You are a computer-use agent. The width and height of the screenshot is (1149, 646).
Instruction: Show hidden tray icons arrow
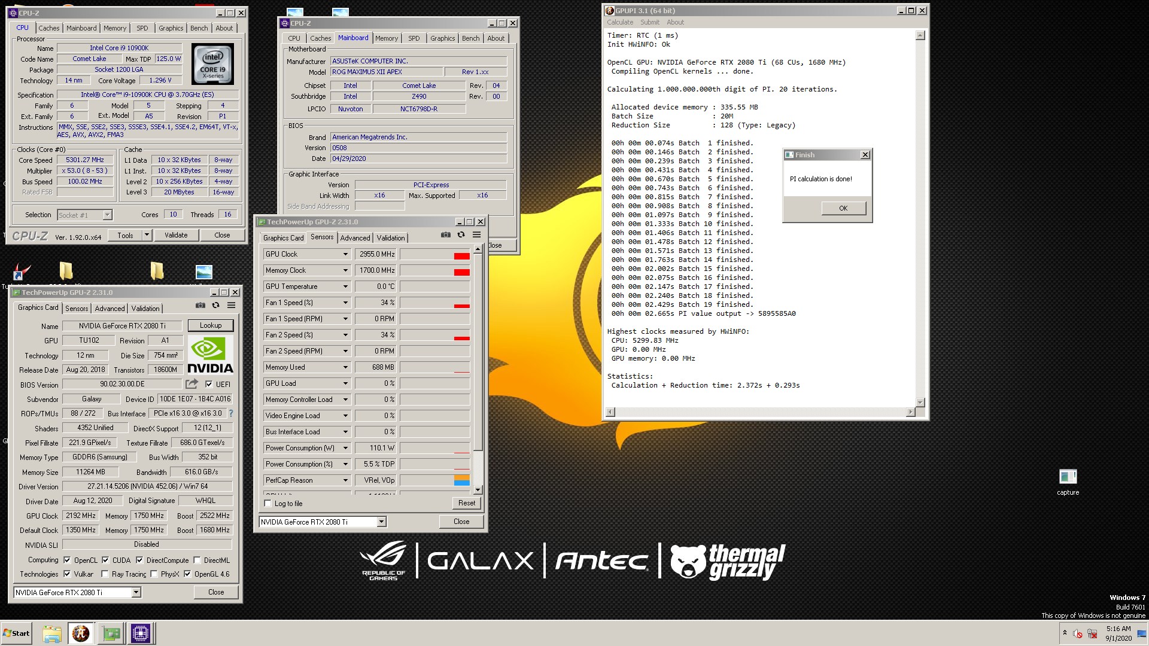point(1065,633)
